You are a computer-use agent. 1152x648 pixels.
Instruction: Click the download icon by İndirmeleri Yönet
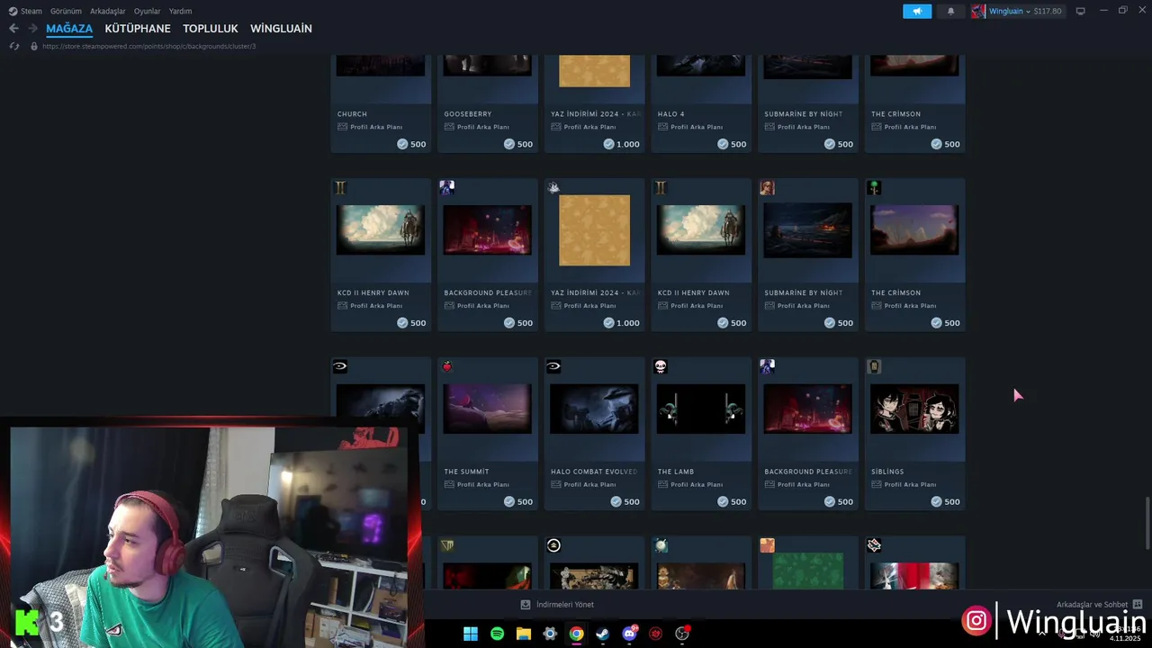pos(526,605)
